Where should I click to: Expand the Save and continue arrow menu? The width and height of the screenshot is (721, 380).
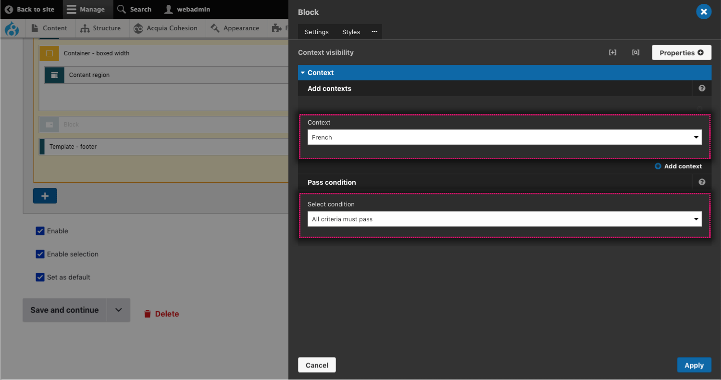[x=118, y=310]
